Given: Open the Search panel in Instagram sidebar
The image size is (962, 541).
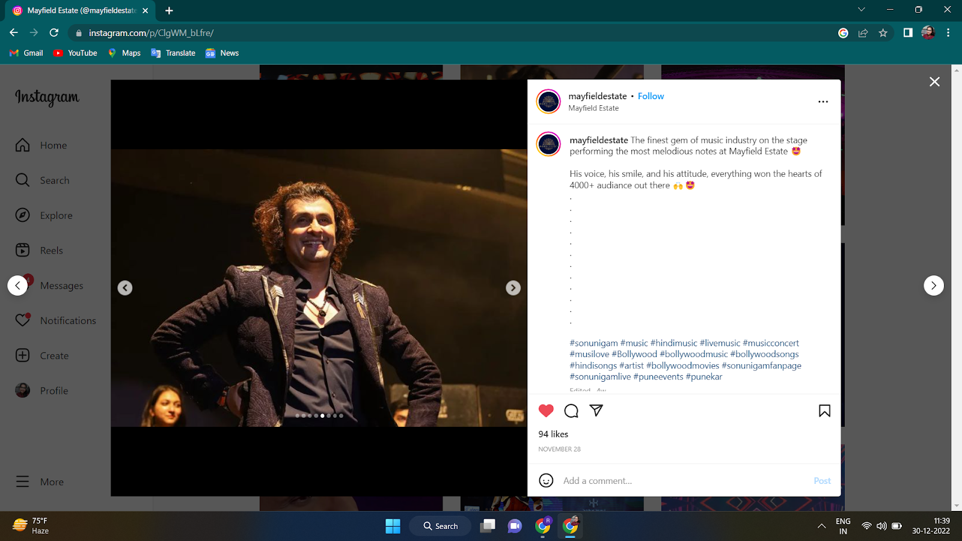Looking at the screenshot, I should (x=42, y=180).
